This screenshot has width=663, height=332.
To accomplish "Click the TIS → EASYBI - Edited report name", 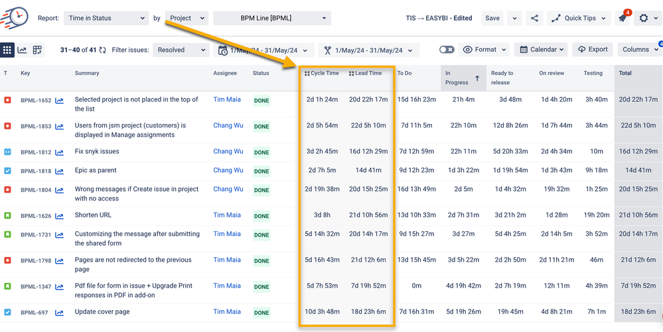I will 439,18.
